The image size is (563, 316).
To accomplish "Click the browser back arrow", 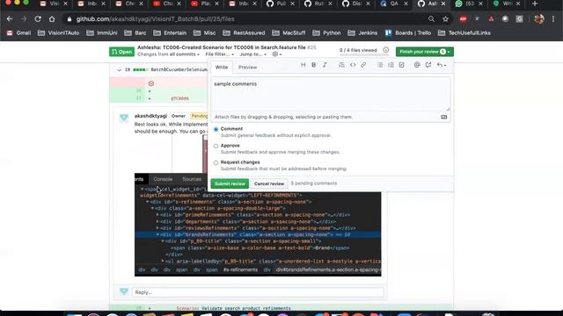I will [10, 19].
